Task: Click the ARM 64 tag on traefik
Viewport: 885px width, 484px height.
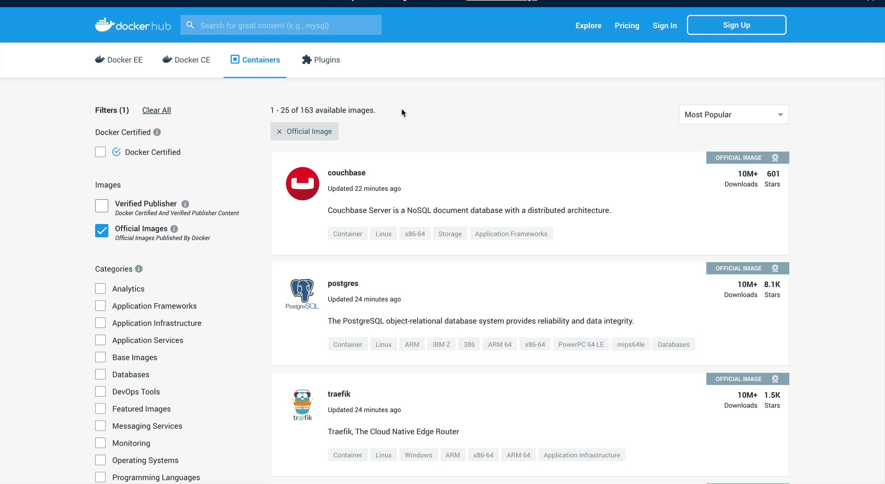Action: pyautogui.click(x=519, y=455)
